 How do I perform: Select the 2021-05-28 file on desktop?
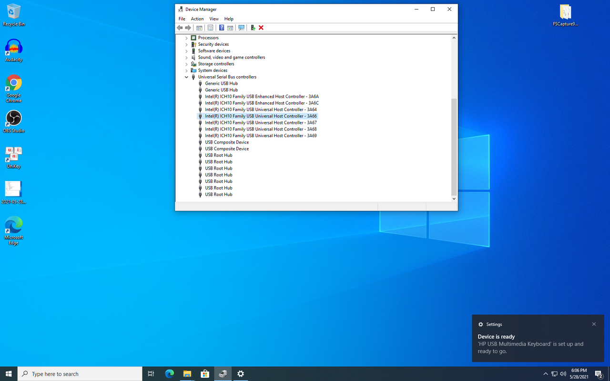(14, 192)
